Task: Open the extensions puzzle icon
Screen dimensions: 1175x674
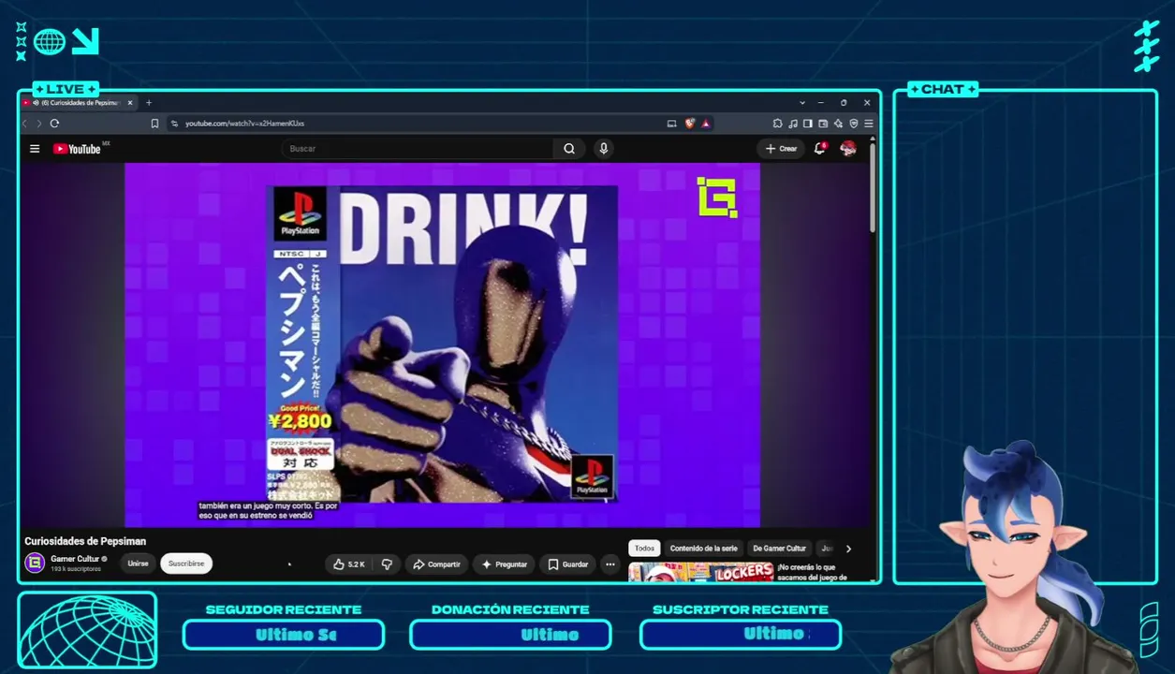Action: (x=778, y=124)
